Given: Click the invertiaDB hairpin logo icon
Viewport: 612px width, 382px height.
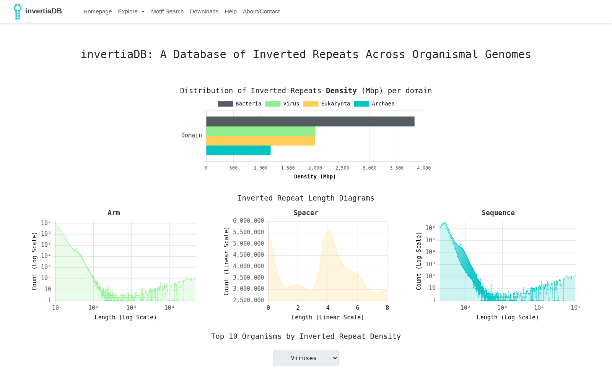Looking at the screenshot, I should coord(18,12).
